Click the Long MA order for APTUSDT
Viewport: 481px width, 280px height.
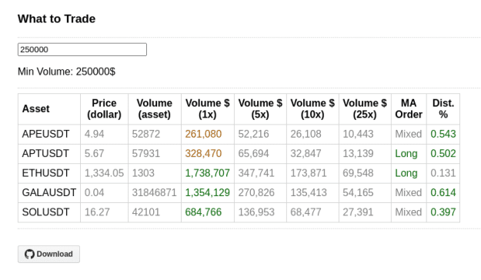(406, 154)
